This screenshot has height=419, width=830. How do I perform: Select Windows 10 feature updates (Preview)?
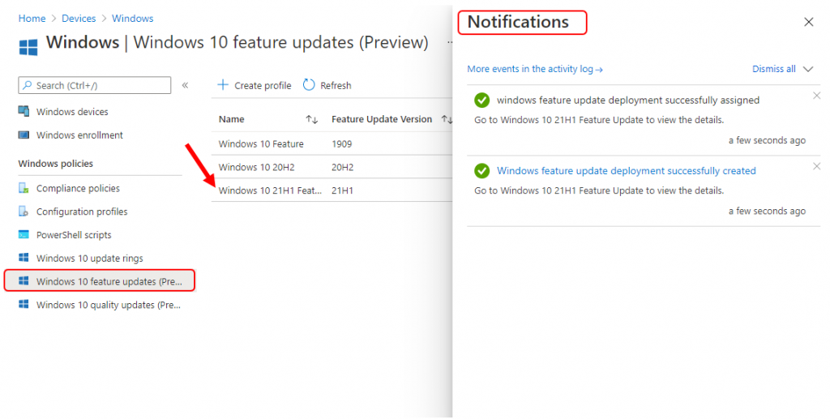100,281
